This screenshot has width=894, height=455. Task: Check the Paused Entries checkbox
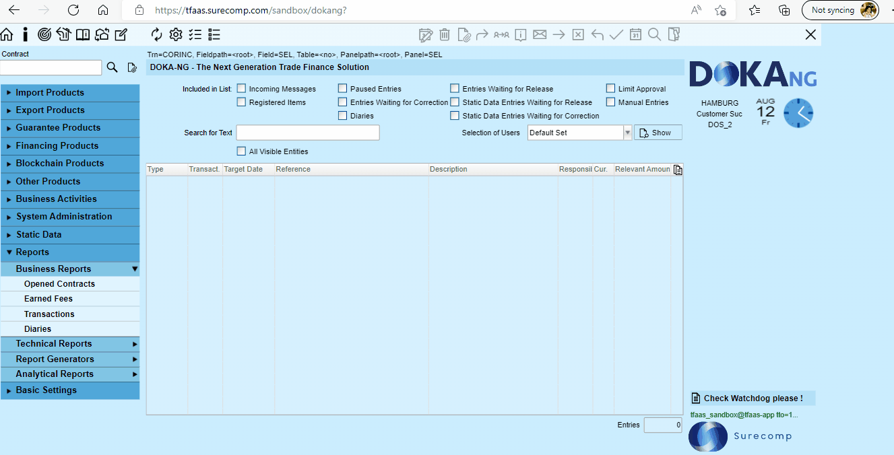pyautogui.click(x=343, y=88)
